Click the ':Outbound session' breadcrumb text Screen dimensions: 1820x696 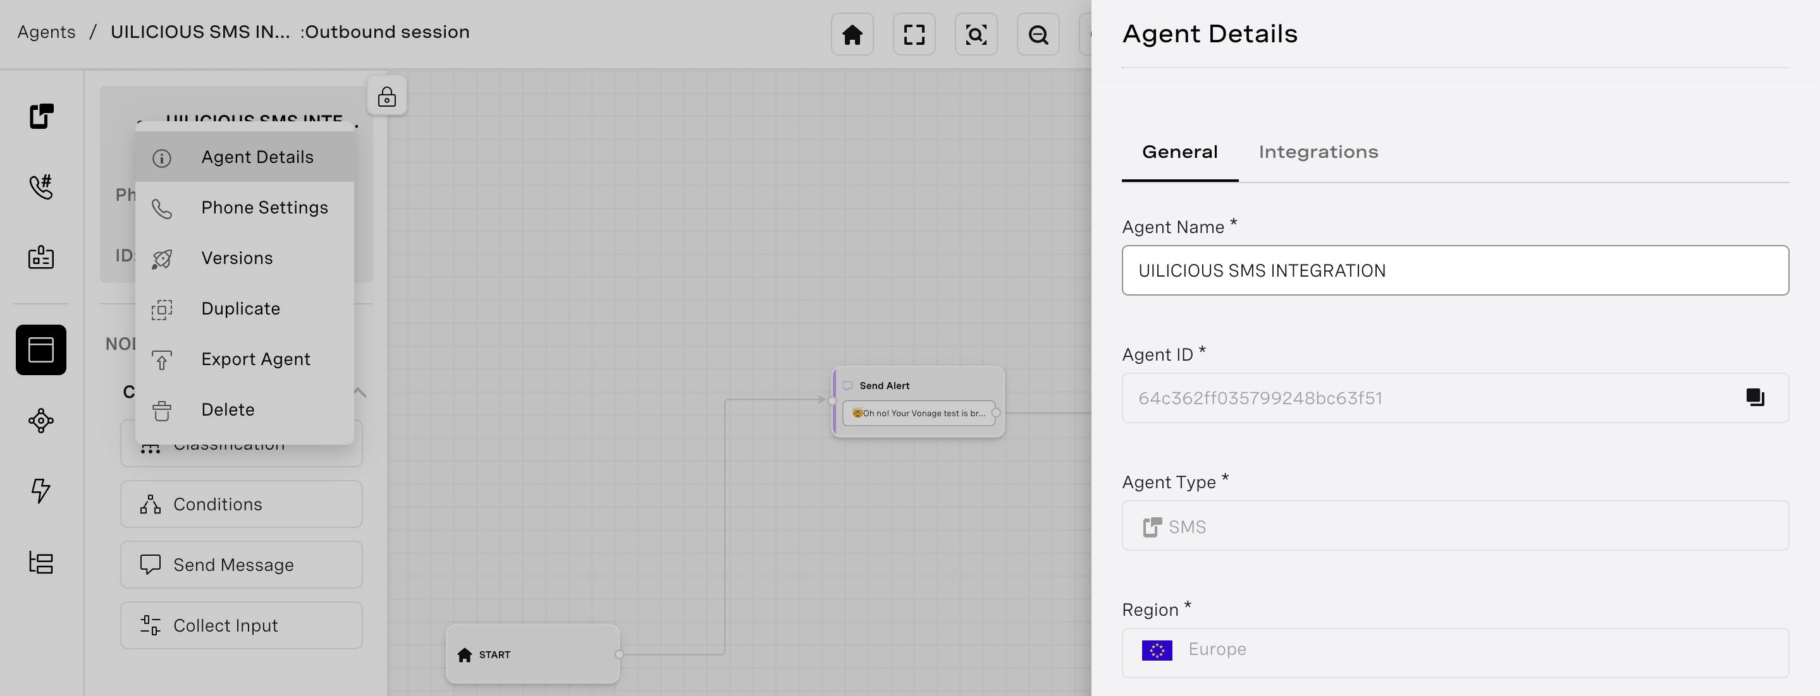pyautogui.click(x=384, y=32)
